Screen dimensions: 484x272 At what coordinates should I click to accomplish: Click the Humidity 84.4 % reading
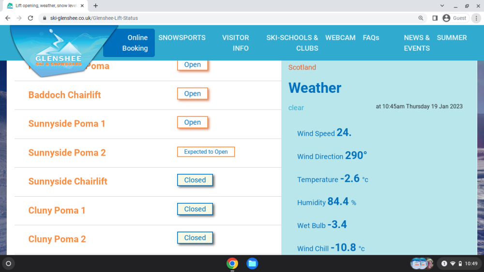327,202
